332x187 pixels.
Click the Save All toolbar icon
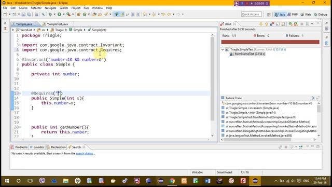point(29,15)
